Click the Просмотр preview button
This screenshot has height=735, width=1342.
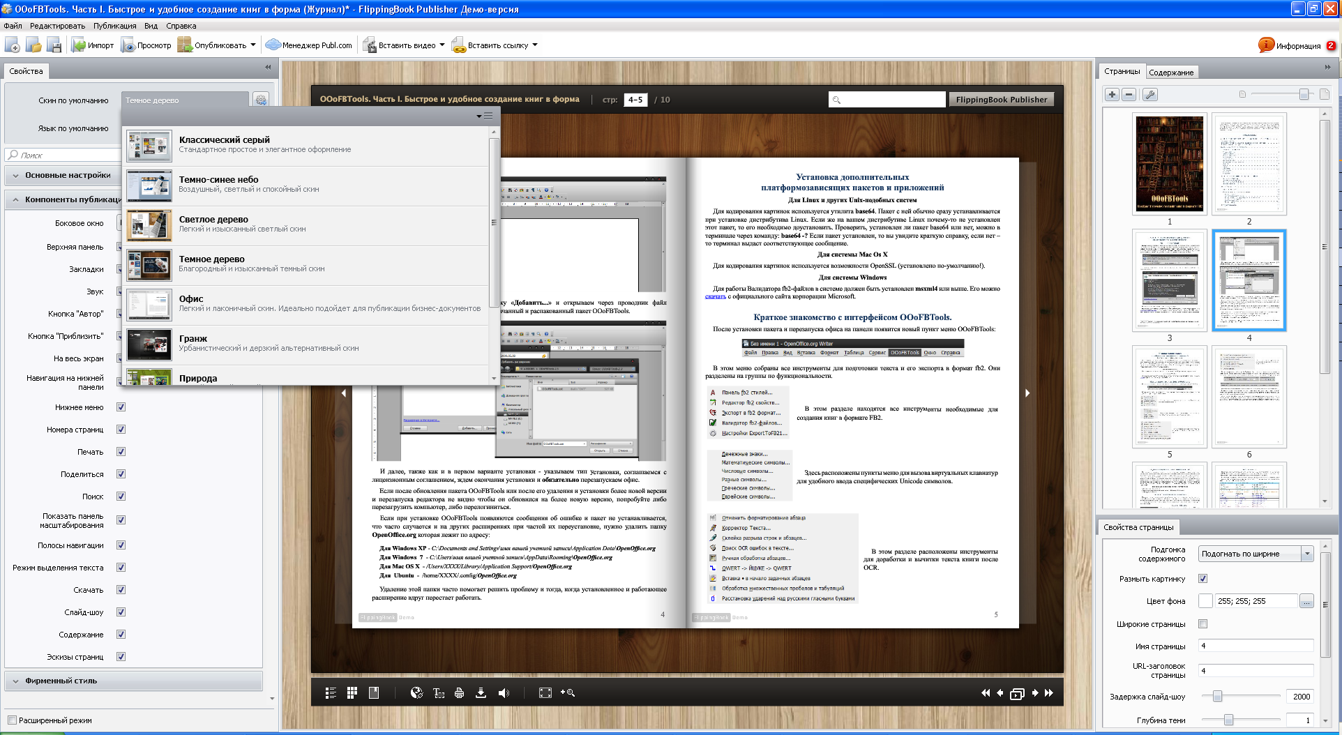coord(146,45)
